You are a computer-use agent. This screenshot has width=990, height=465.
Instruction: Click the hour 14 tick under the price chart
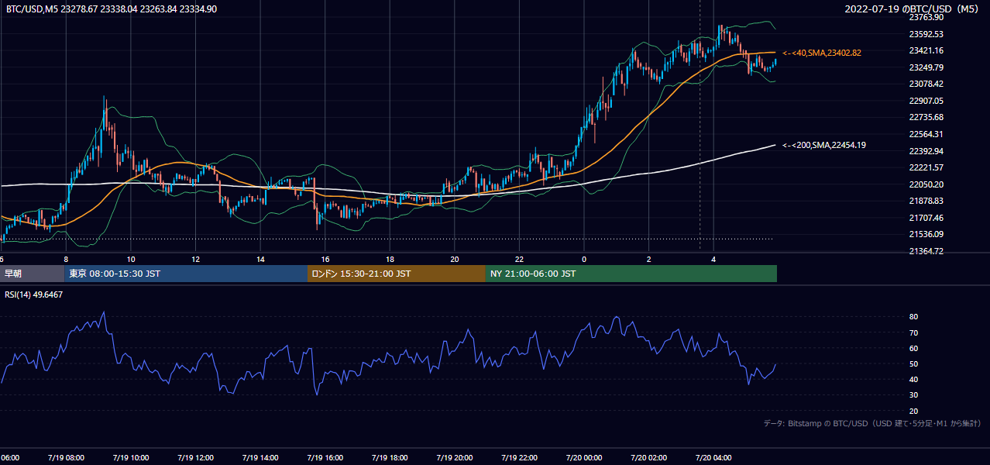260,259
